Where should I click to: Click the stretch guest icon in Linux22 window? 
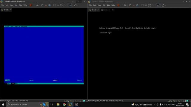163,5
